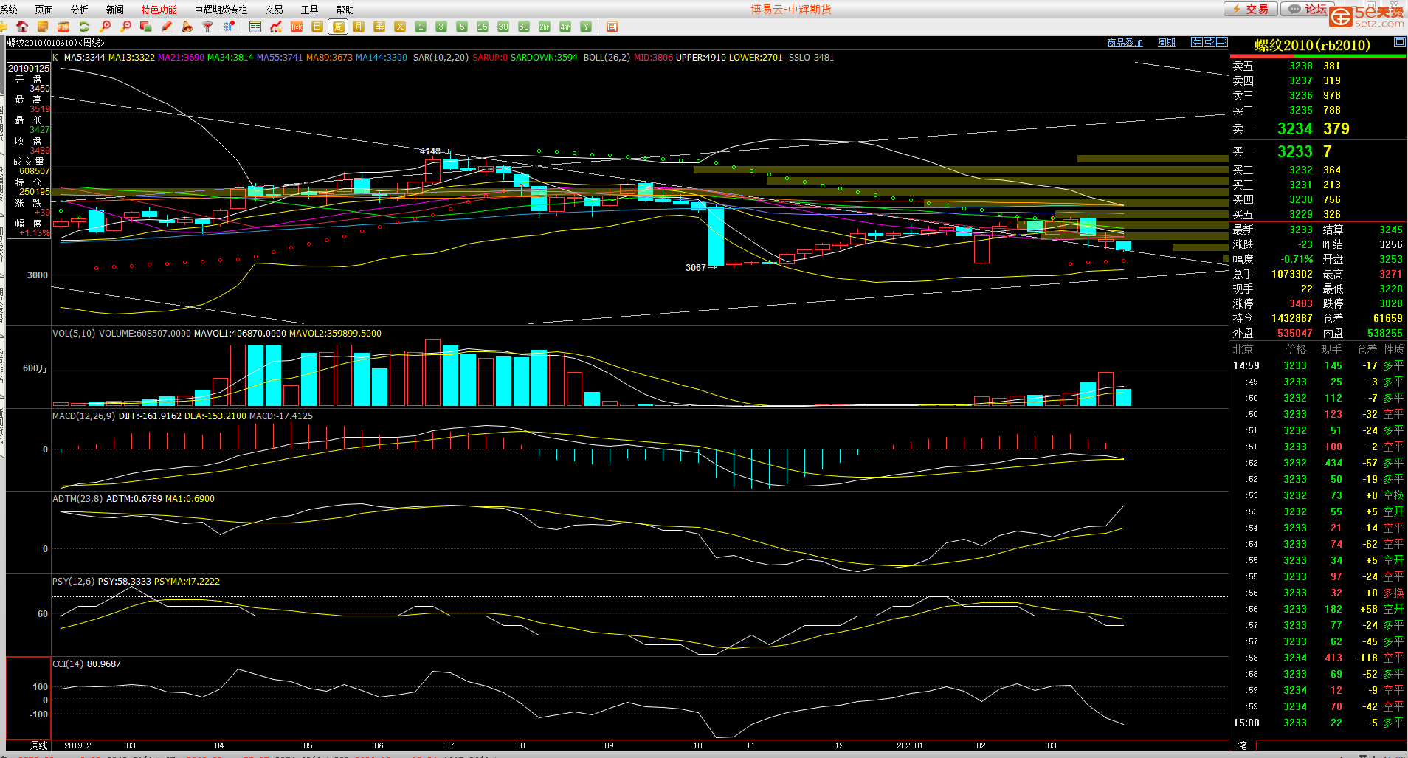Toggle the monthly 月 period button

pos(359,27)
